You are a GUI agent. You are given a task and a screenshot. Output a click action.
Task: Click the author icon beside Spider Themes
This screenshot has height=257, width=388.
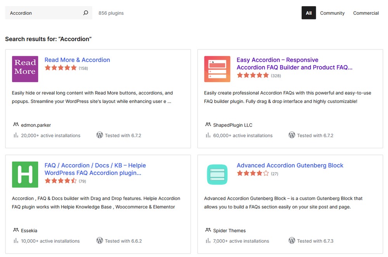pyautogui.click(x=208, y=230)
